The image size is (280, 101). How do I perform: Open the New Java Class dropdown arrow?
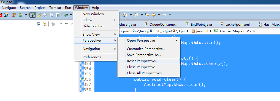click(x=26, y=15)
